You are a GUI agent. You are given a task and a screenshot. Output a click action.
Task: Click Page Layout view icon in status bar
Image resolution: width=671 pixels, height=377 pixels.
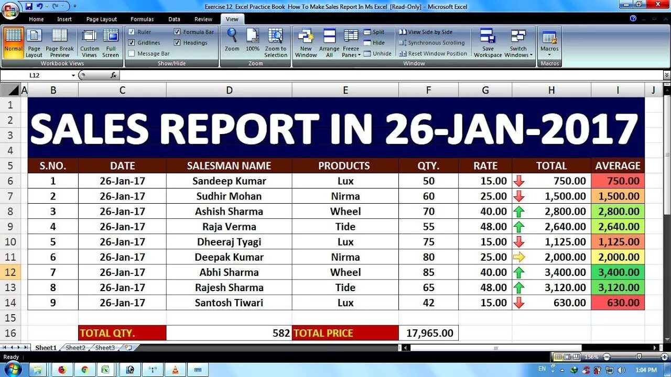click(x=567, y=357)
